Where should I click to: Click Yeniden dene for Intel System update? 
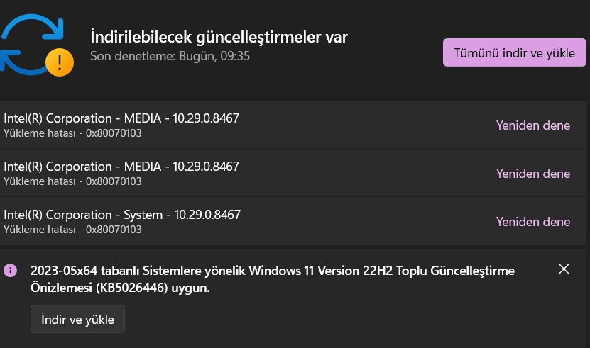[532, 222]
